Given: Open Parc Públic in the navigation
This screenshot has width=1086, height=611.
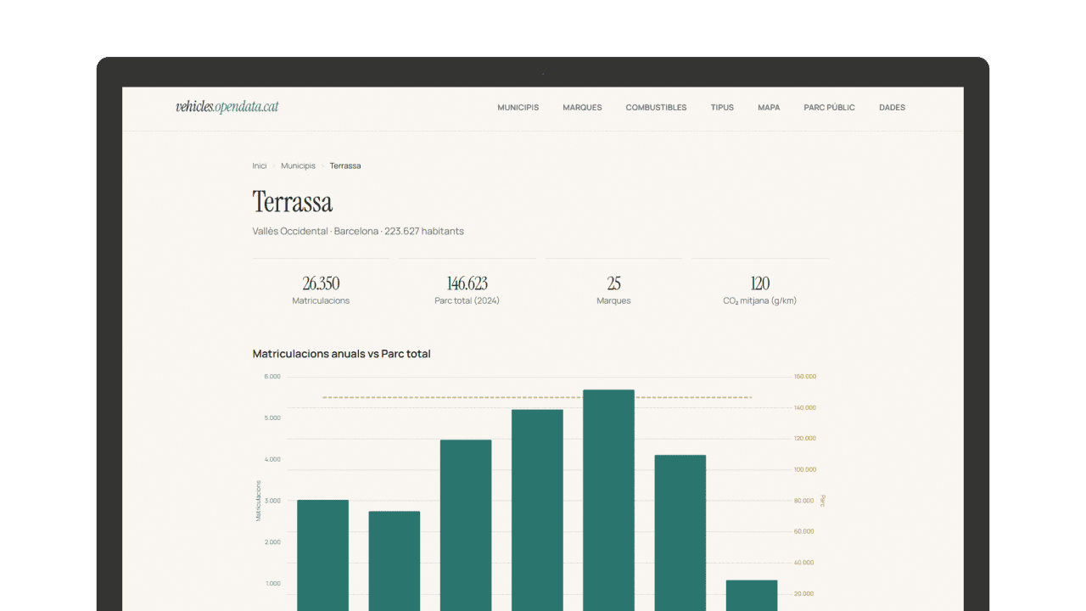Looking at the screenshot, I should (x=829, y=108).
